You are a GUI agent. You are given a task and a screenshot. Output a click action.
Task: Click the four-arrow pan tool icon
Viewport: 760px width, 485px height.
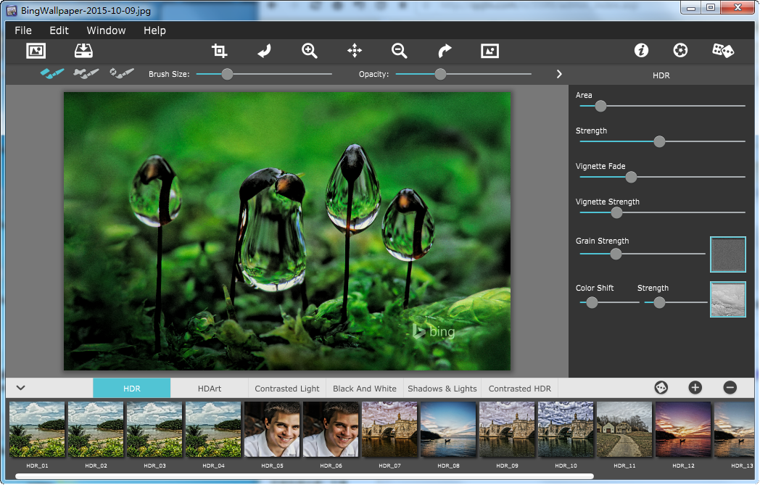[x=355, y=51]
